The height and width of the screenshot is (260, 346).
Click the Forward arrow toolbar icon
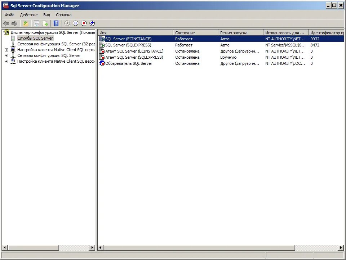14,23
